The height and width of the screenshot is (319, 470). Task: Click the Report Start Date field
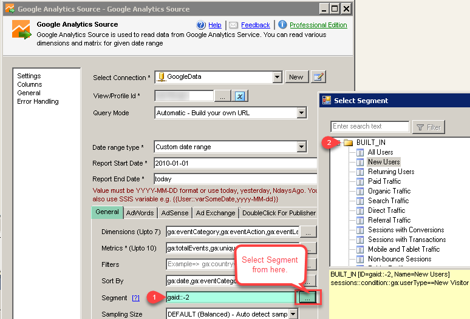tap(235, 163)
